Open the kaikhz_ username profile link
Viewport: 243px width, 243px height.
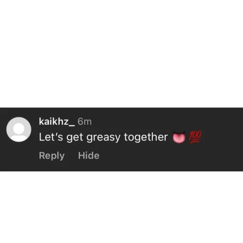56,121
